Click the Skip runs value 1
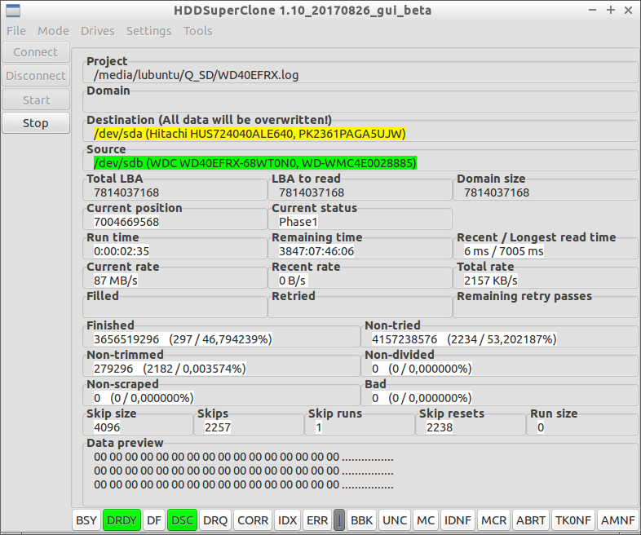This screenshot has height=535, width=641. pos(319,427)
